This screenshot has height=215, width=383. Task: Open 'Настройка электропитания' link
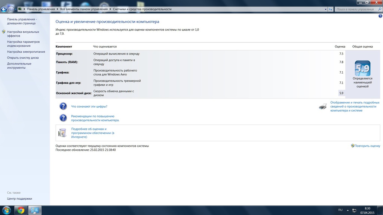click(x=26, y=52)
